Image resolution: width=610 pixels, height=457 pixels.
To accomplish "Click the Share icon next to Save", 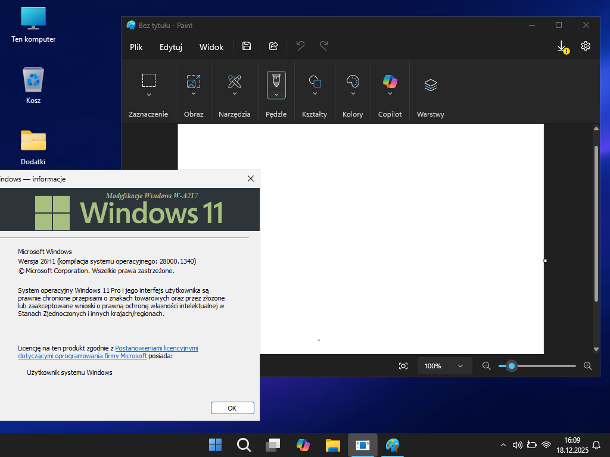I will (x=273, y=46).
